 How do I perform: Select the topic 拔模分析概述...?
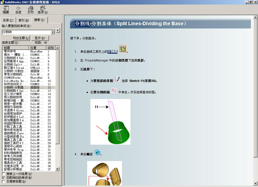[x=29, y=169]
